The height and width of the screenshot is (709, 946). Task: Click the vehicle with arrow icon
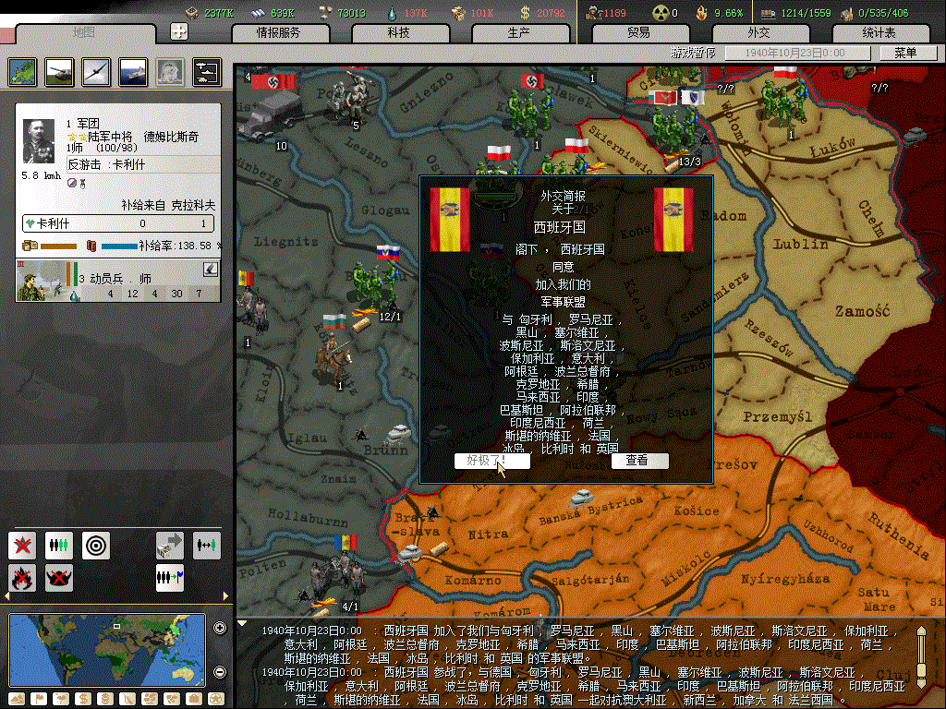coord(170,546)
